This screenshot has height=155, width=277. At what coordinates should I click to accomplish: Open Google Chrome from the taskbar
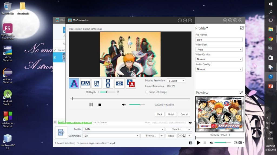(271, 38)
